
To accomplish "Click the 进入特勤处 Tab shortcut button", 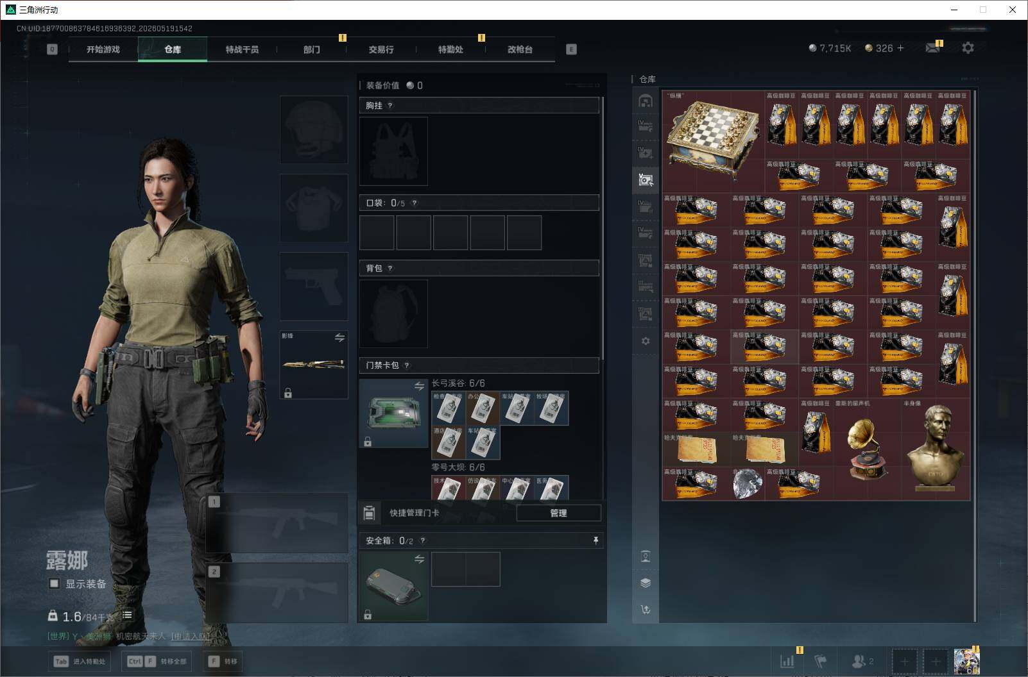I will [x=80, y=661].
